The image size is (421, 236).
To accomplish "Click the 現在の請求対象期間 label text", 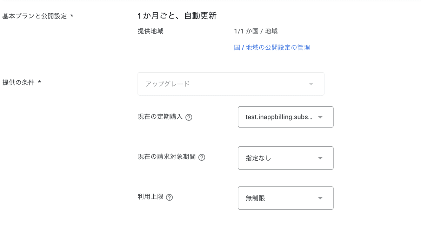I will (x=167, y=157).
